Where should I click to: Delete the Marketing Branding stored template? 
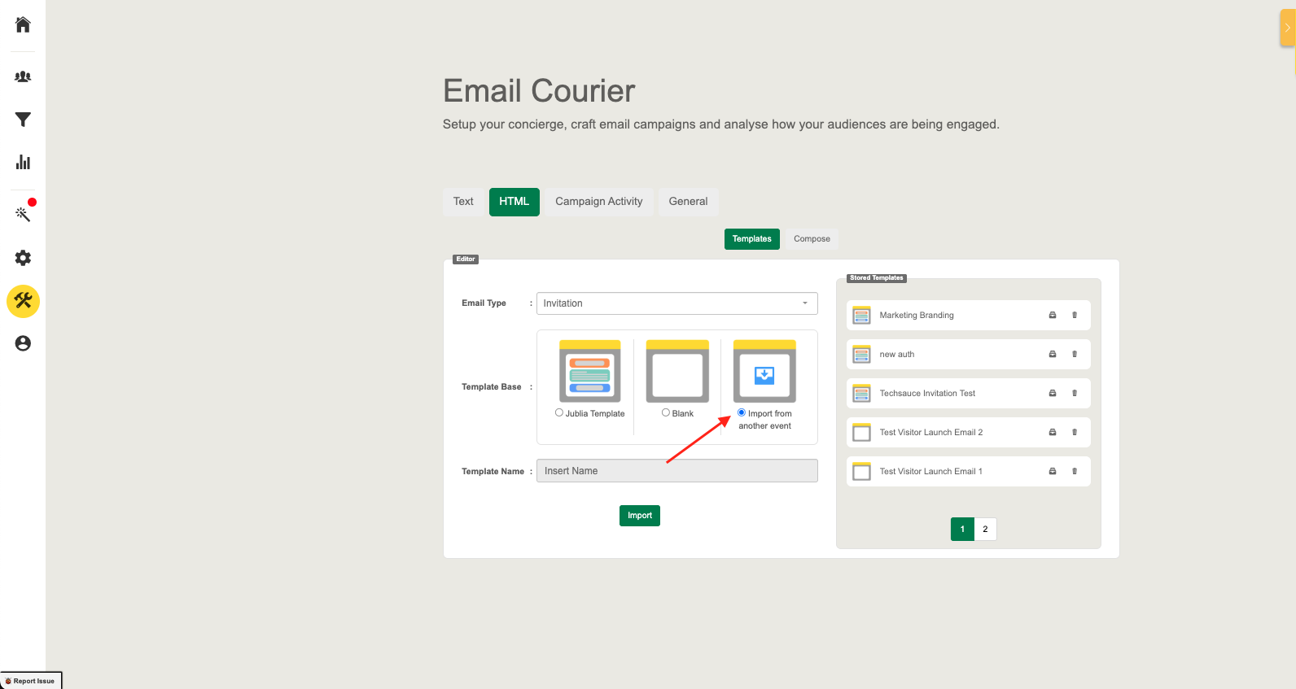tap(1075, 315)
